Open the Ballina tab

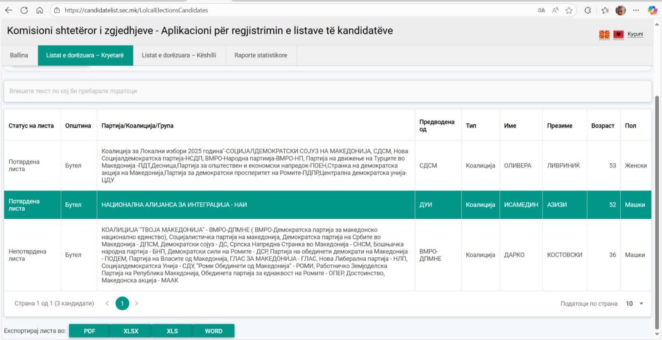tap(19, 55)
